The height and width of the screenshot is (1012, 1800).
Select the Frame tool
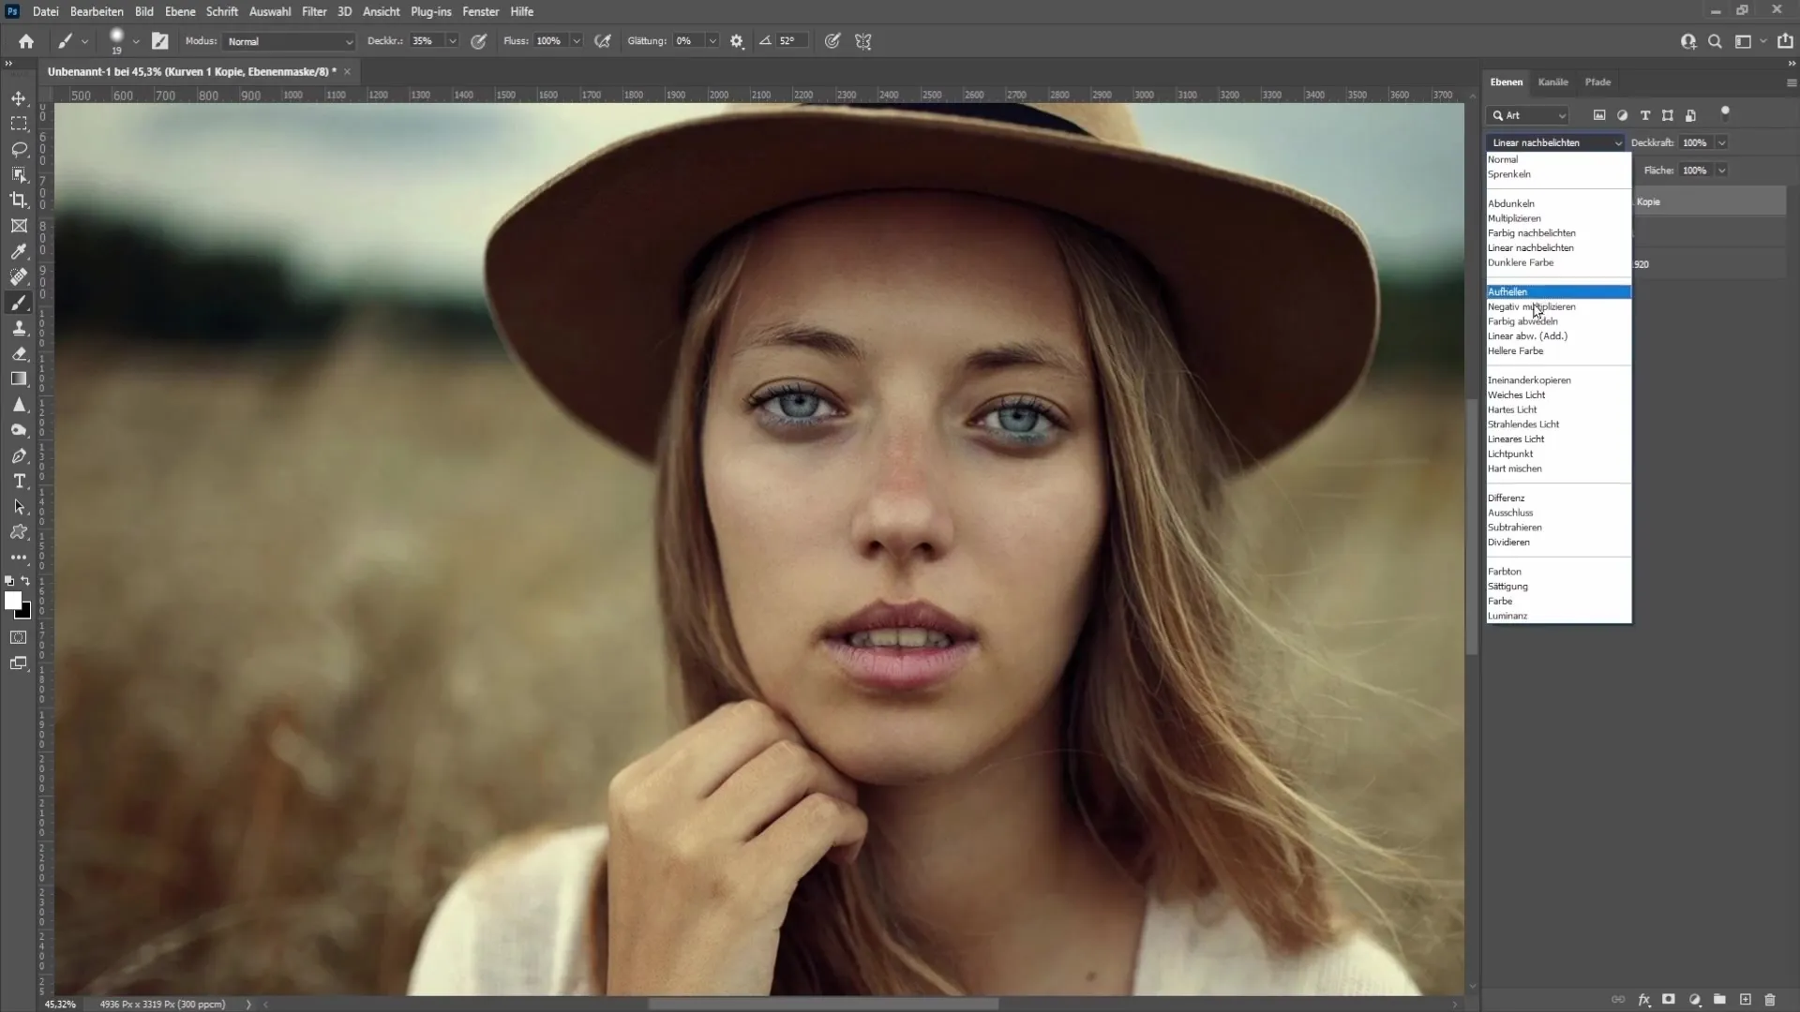click(19, 226)
